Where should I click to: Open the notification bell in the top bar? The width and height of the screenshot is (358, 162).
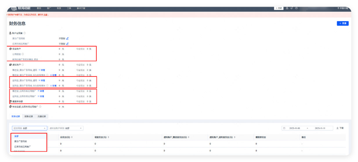coord(292,8)
